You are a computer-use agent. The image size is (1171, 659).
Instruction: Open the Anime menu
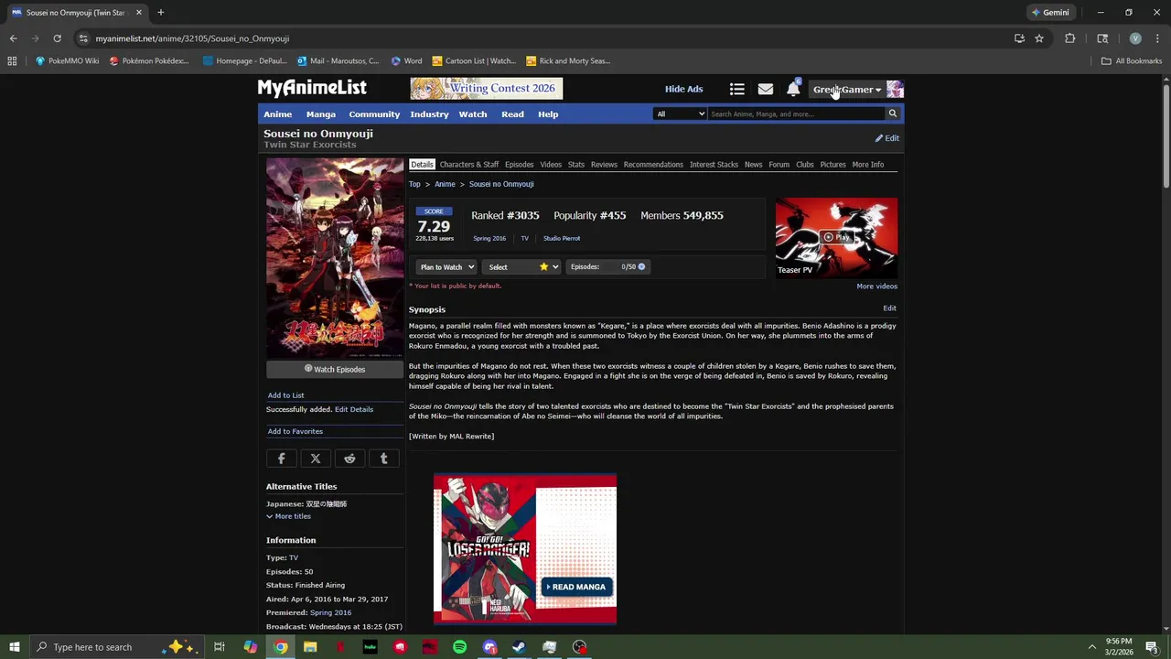pos(278,114)
